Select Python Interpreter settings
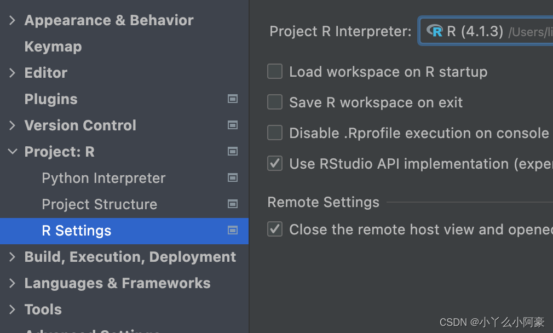The height and width of the screenshot is (333, 553). pyautogui.click(x=103, y=178)
